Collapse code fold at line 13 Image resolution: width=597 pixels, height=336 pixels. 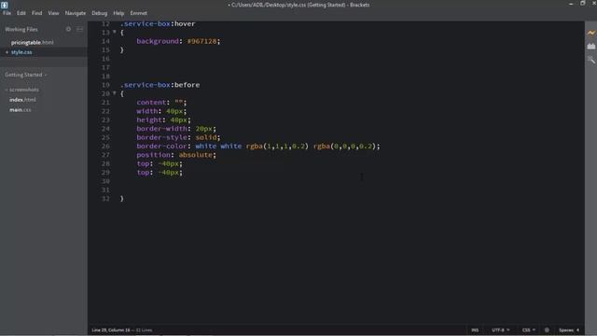[114, 32]
